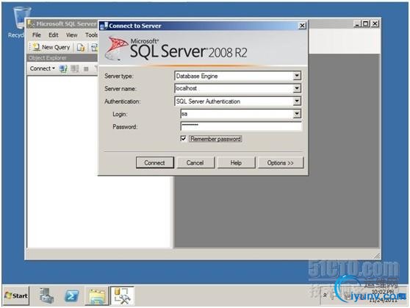This screenshot has width=410, height=308.
Task: Open the Edit menu in Management Studio
Action: coord(54,35)
